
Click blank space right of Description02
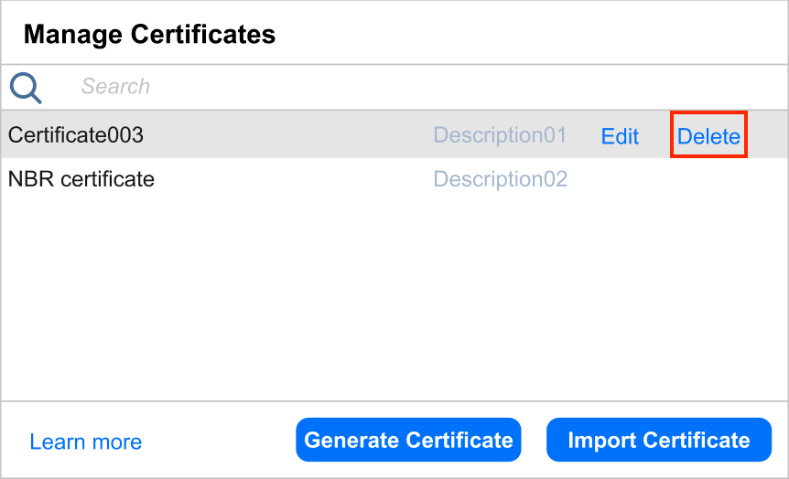(x=677, y=179)
